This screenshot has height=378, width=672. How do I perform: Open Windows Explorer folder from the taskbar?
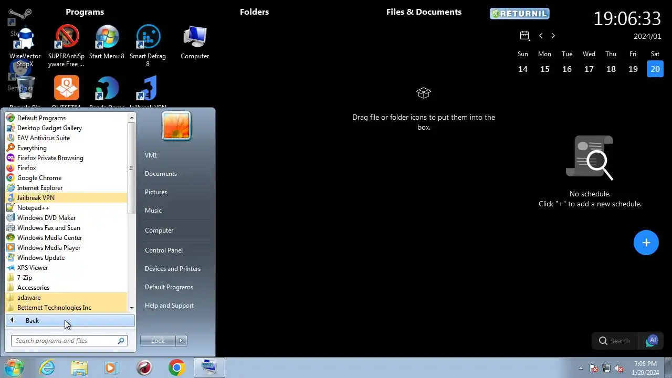pyautogui.click(x=79, y=367)
